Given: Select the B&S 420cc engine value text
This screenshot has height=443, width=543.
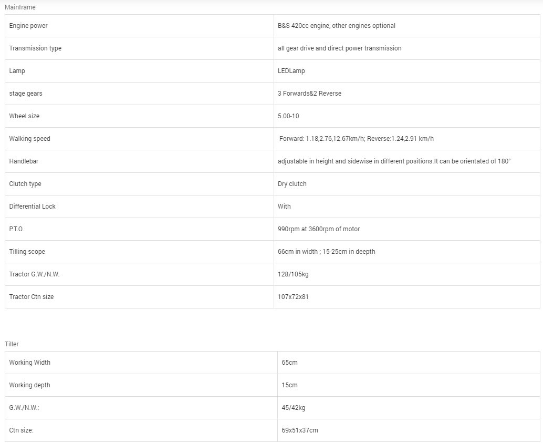Looking at the screenshot, I should (336, 26).
